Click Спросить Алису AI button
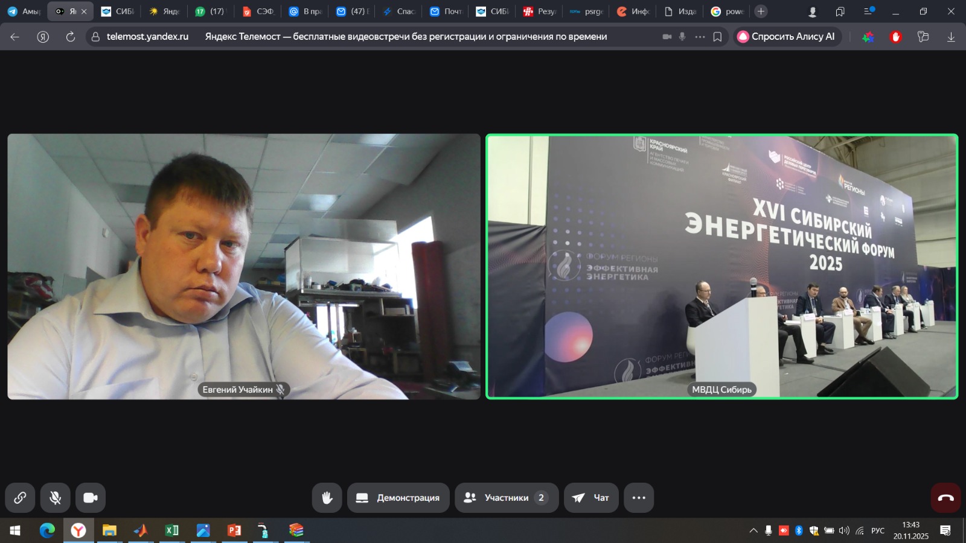This screenshot has width=966, height=543. pos(787,37)
